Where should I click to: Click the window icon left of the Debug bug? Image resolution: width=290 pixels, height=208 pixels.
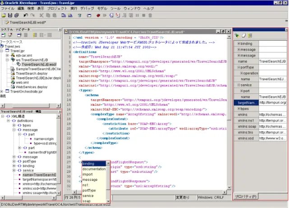pos(89,15)
